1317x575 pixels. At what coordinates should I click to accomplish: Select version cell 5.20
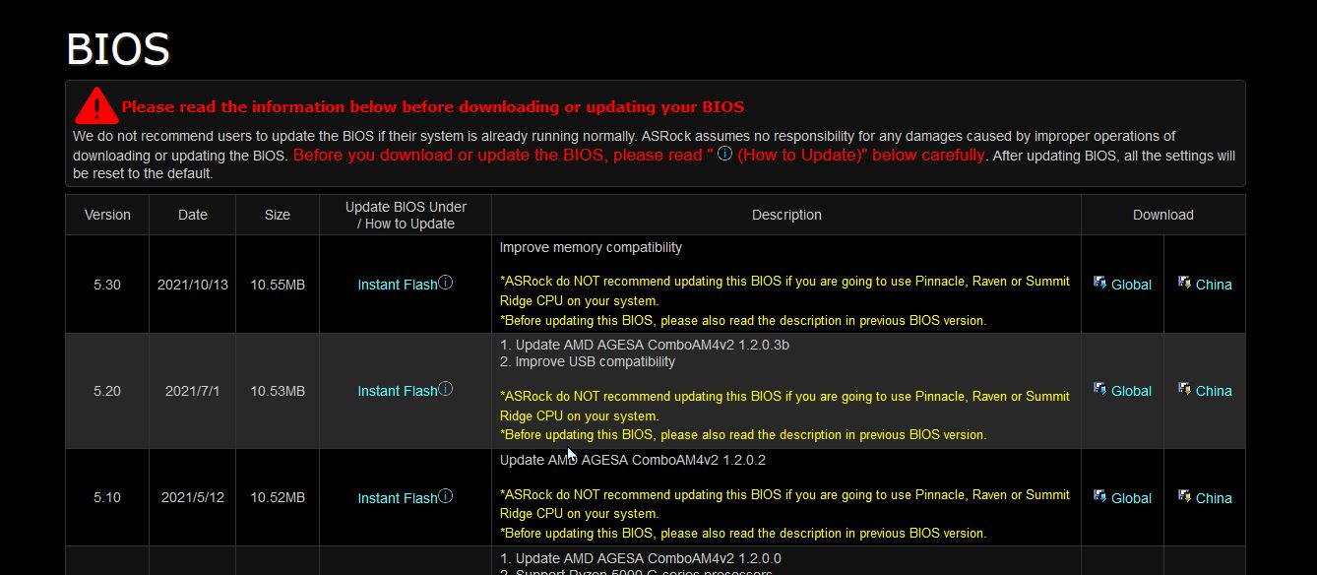click(107, 391)
